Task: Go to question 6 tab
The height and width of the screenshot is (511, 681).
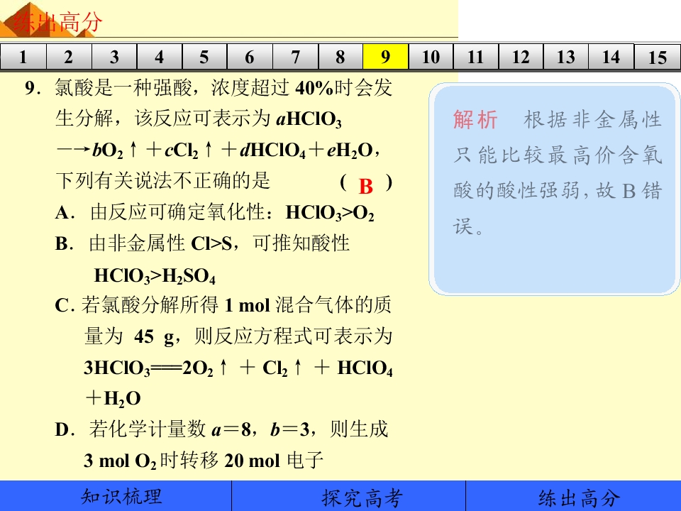Action: tap(250, 57)
